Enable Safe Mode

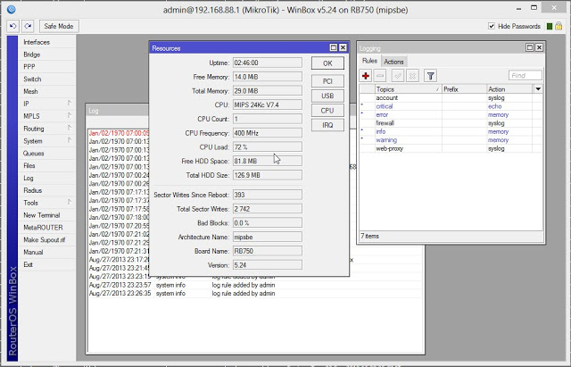point(59,26)
